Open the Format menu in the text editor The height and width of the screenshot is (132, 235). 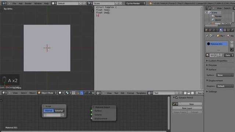pos(130,93)
